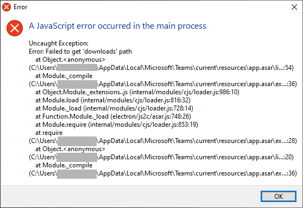Click the Function.Module._load asar.js:748:26 line
303x208 pixels.
click(113, 116)
